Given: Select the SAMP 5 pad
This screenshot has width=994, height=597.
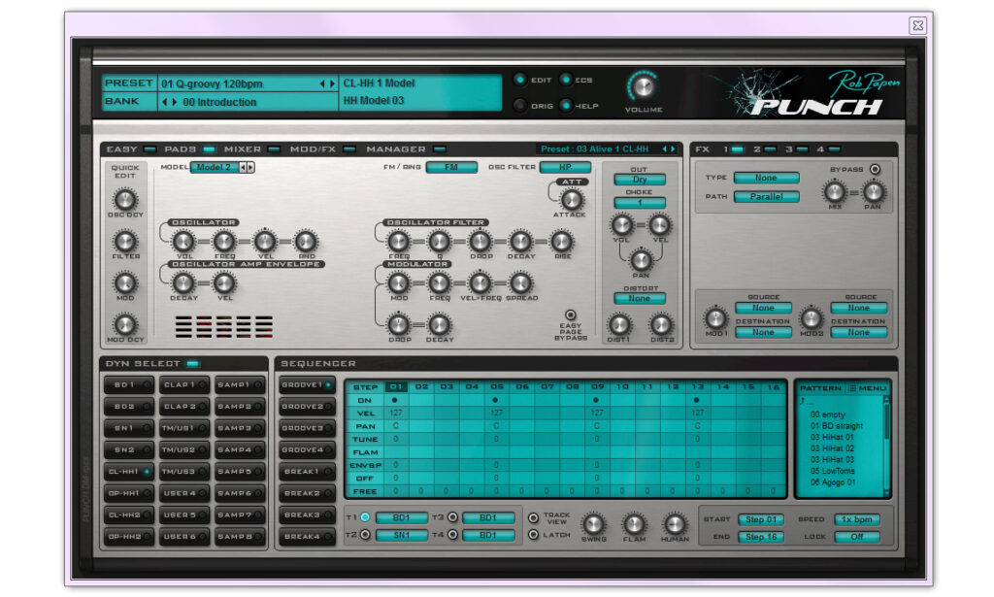Looking at the screenshot, I should [239, 472].
